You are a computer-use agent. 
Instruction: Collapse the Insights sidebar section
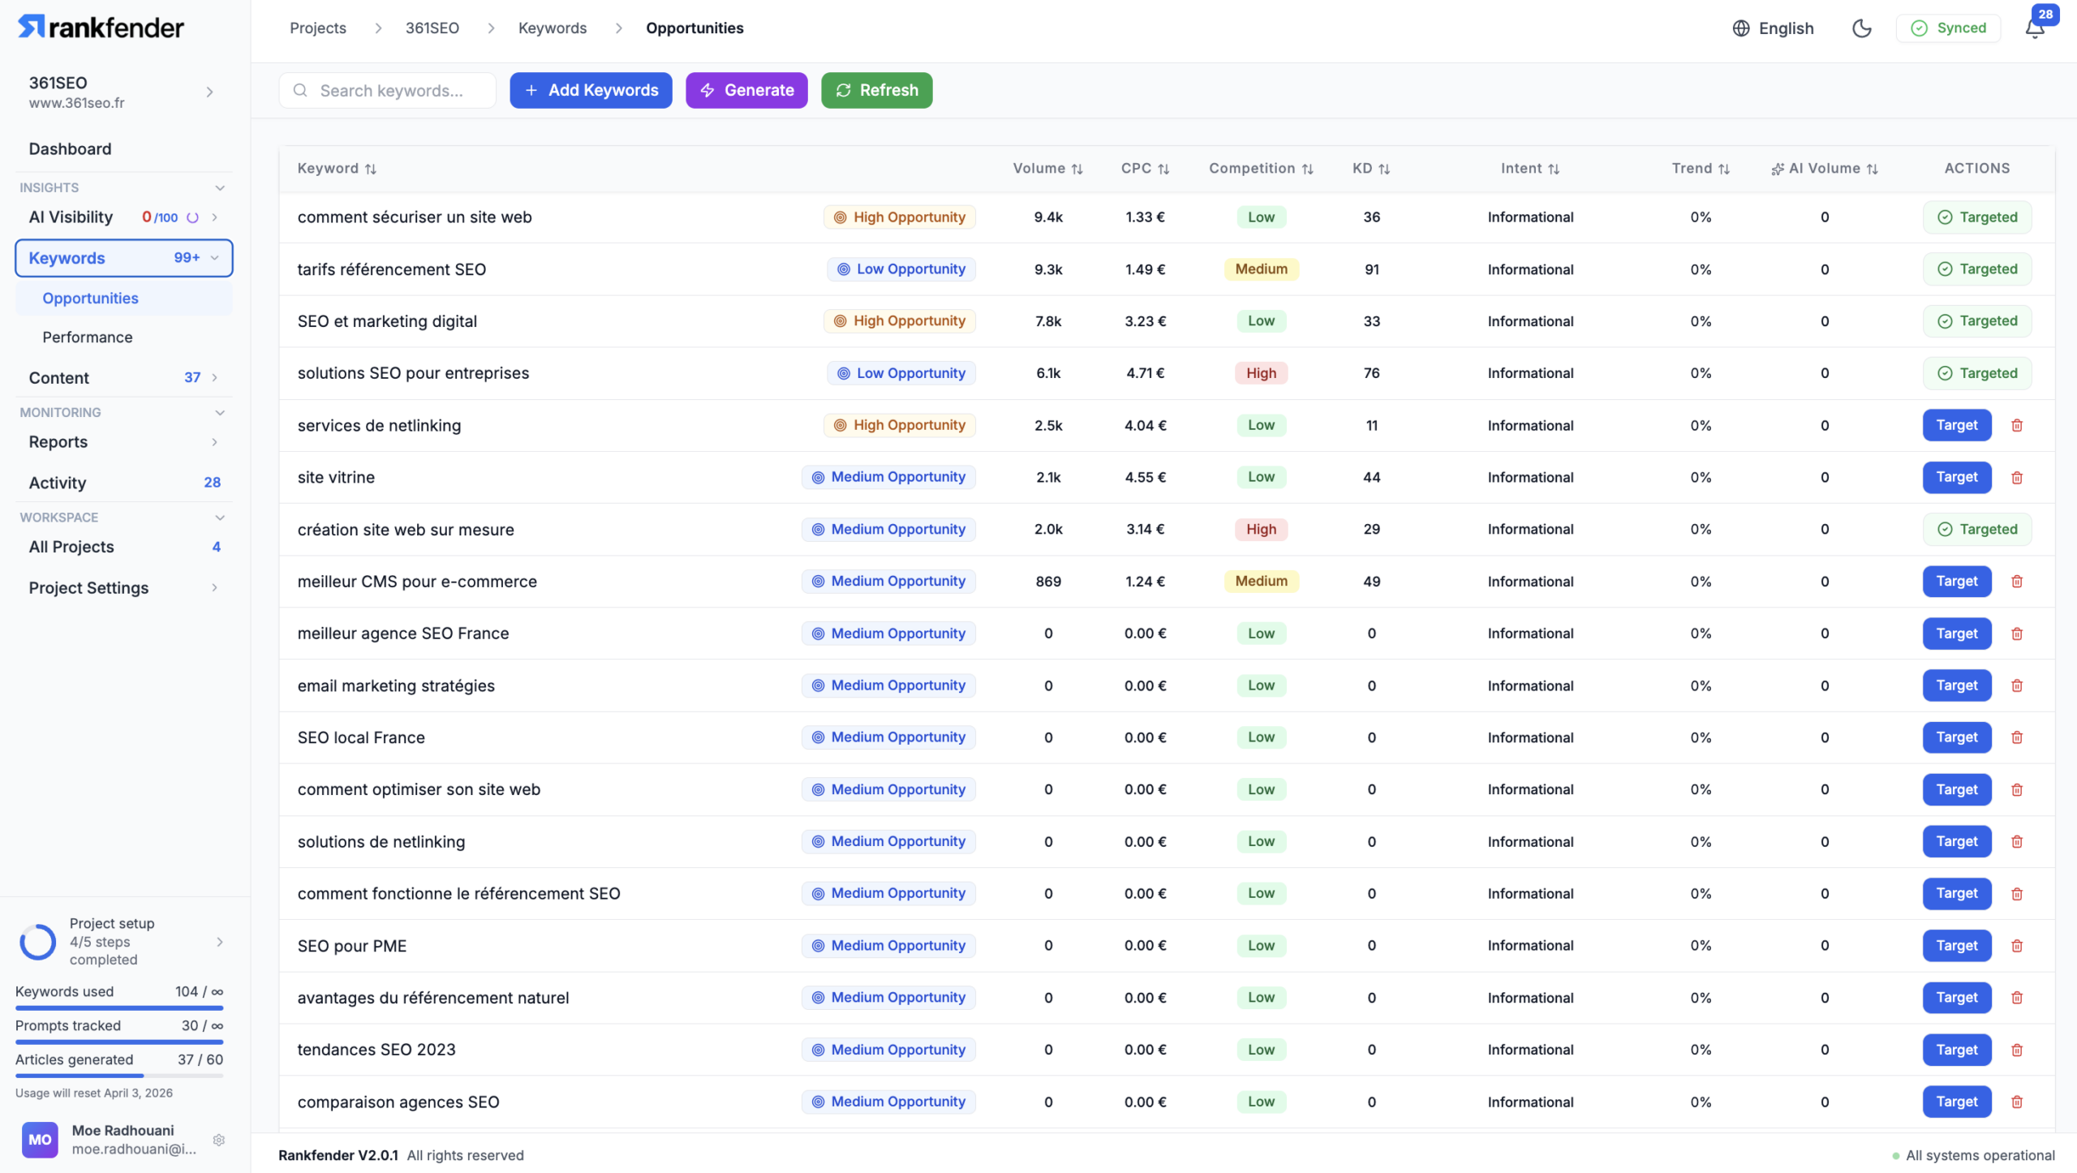tap(220, 187)
